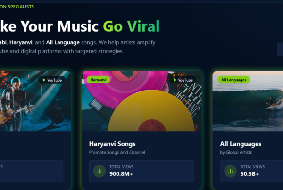283x190 pixels.
Task: Open the pink and yellow vinyl records thumbnail
Action: click(x=141, y=101)
